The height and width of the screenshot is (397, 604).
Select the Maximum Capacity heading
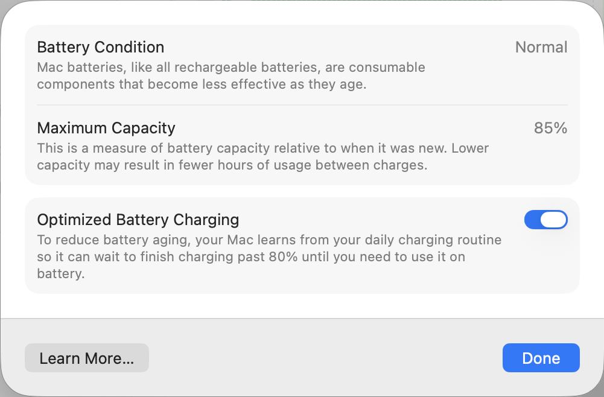(x=106, y=128)
